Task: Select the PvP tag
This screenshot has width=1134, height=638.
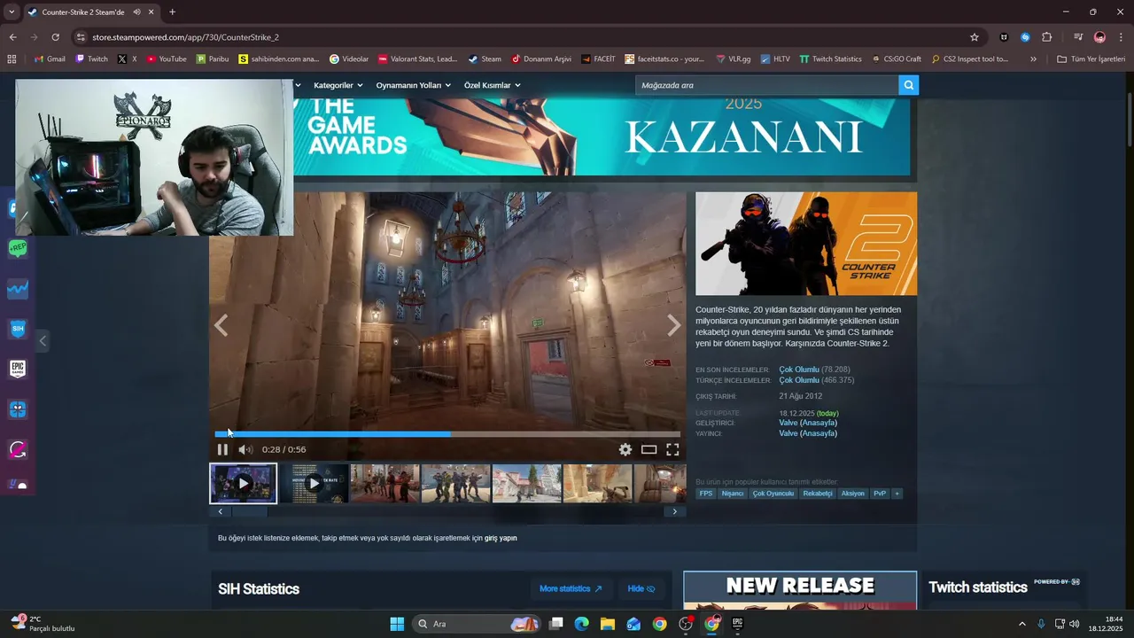Action: [880, 494]
